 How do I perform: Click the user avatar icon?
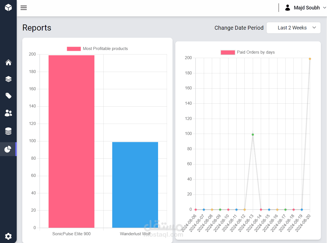coord(287,8)
